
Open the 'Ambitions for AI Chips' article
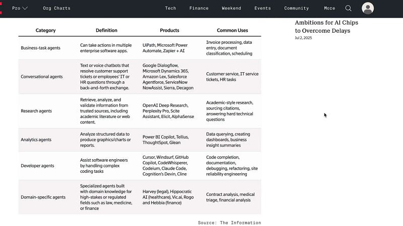(x=326, y=27)
